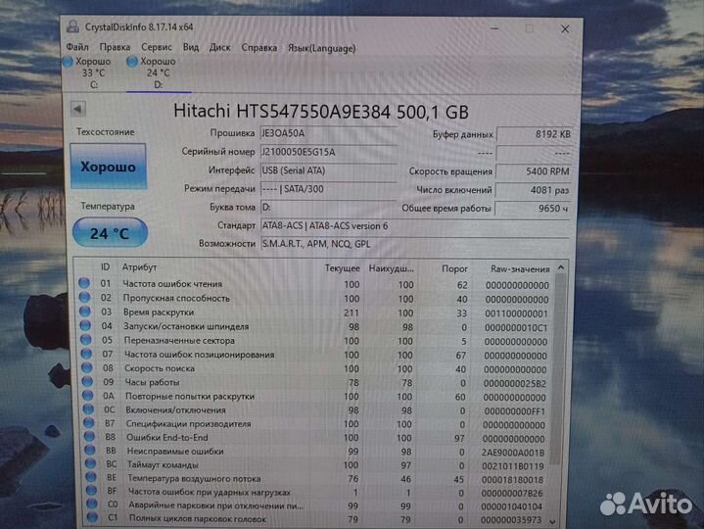Open the Правка menu

(x=115, y=46)
